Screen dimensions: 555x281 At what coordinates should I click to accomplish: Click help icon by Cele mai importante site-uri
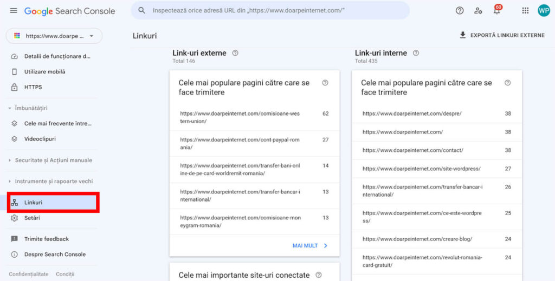[x=319, y=275]
